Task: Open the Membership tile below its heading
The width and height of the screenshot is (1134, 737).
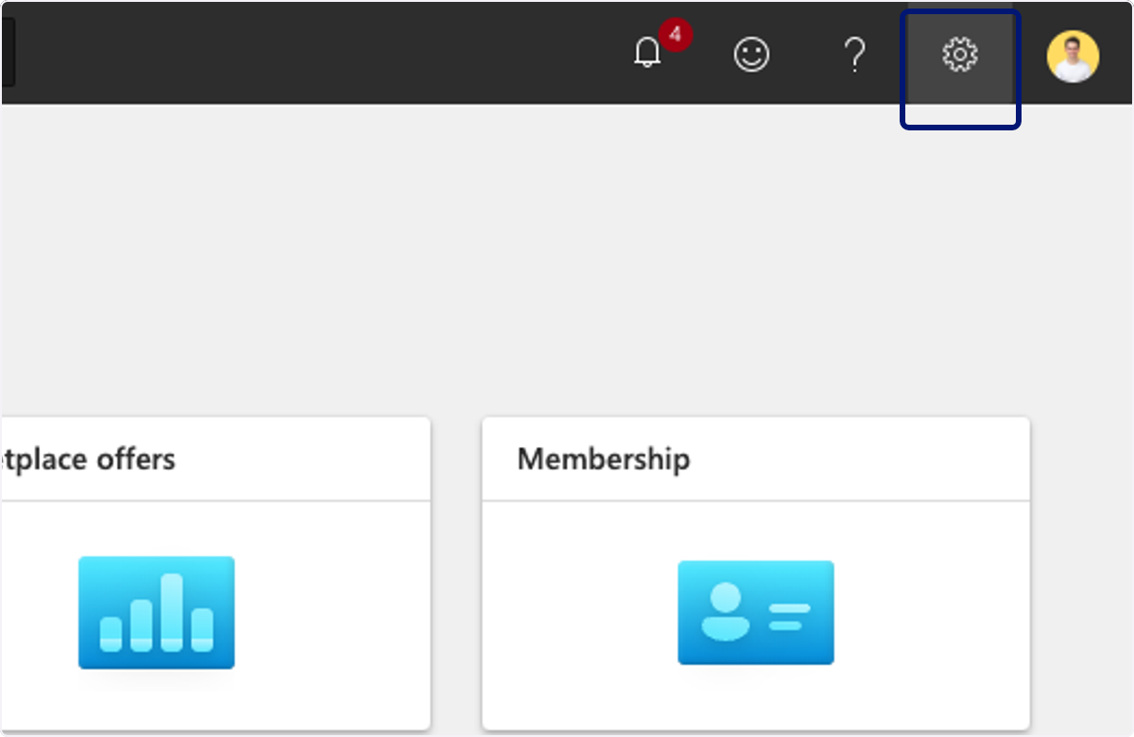Action: tap(756, 614)
